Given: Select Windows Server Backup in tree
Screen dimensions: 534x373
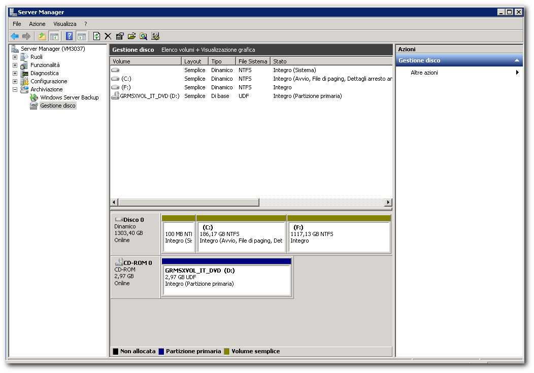Looking at the screenshot, I should click(x=70, y=97).
